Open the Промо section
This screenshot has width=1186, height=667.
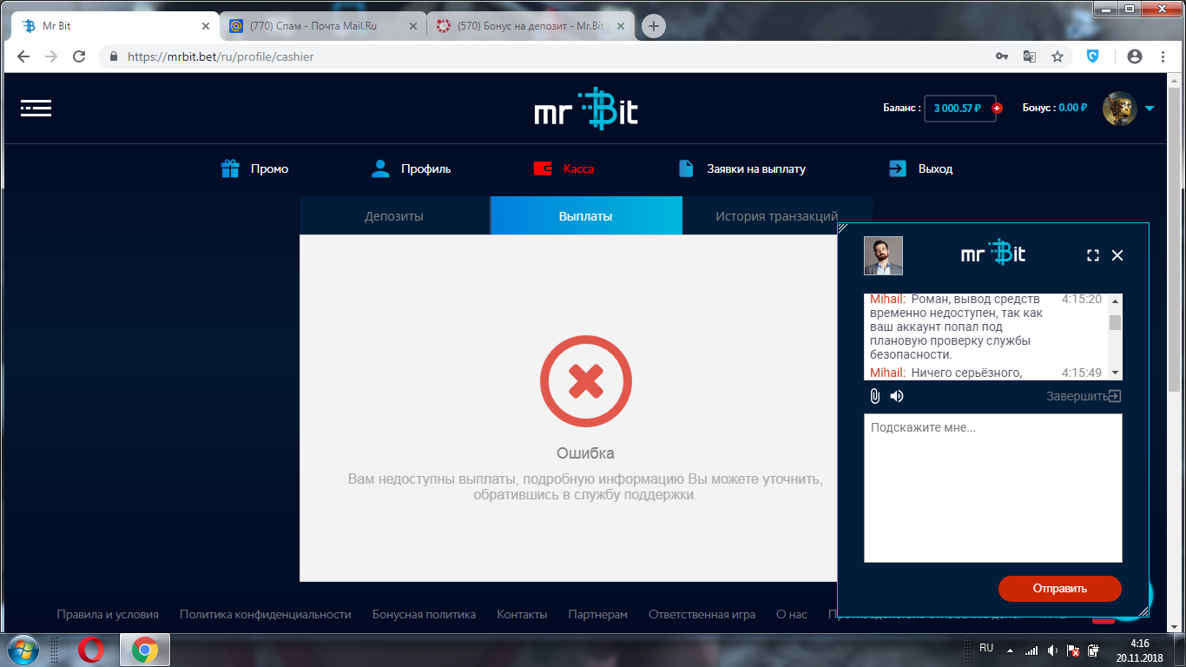pyautogui.click(x=269, y=168)
